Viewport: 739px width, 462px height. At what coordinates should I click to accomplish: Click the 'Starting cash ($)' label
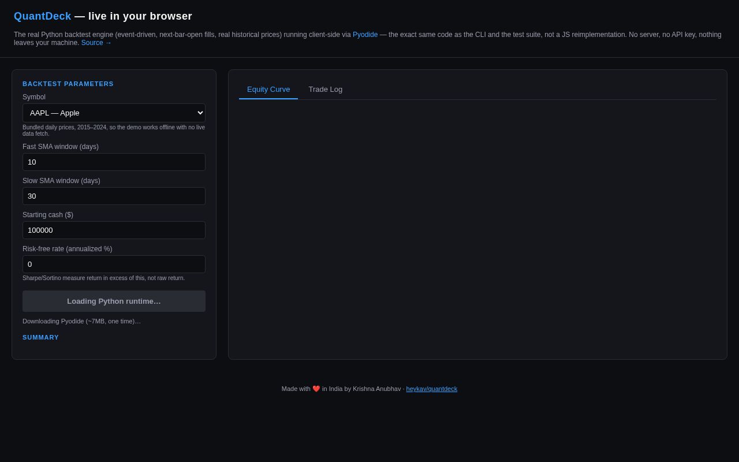tap(48, 215)
